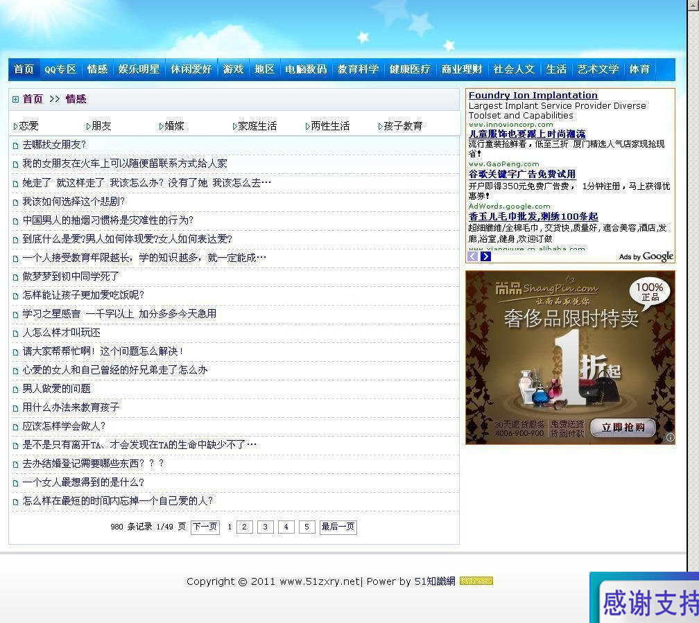699x623 pixels.
Task: Click the vertical scrollbar up arrow
Action: pos(693,4)
